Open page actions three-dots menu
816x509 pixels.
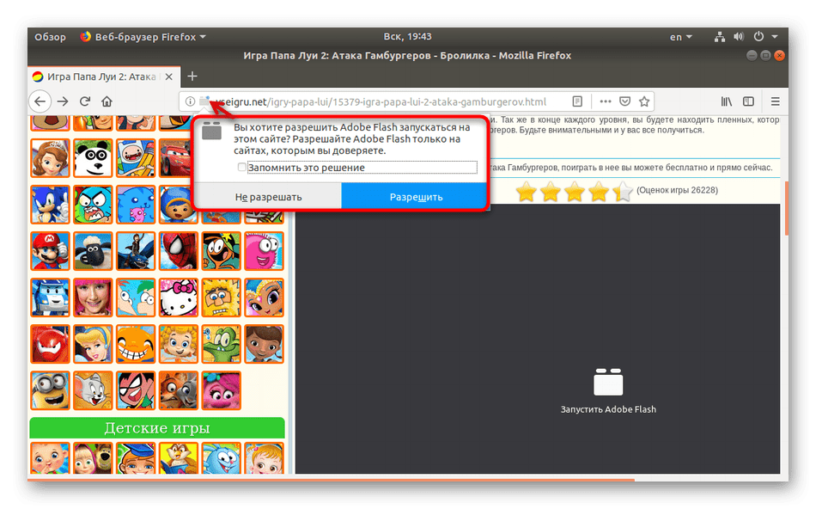(605, 101)
